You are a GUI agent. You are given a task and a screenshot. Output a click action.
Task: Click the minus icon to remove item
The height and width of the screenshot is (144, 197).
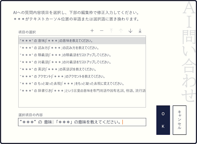pos(101,31)
